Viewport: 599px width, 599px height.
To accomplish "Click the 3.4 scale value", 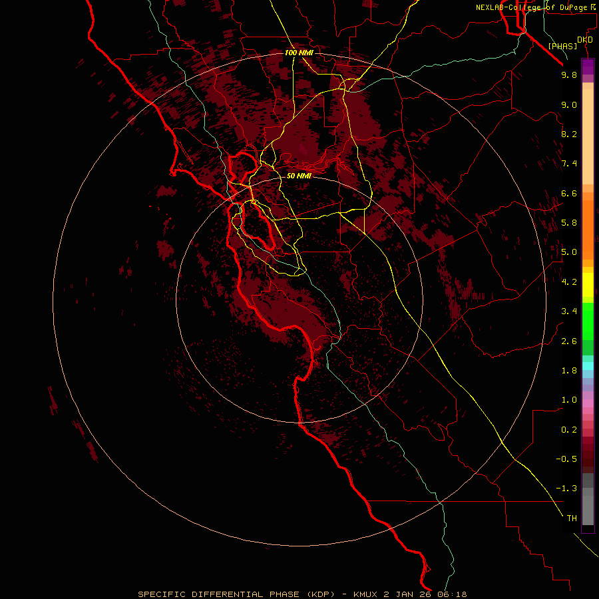I will (569, 311).
